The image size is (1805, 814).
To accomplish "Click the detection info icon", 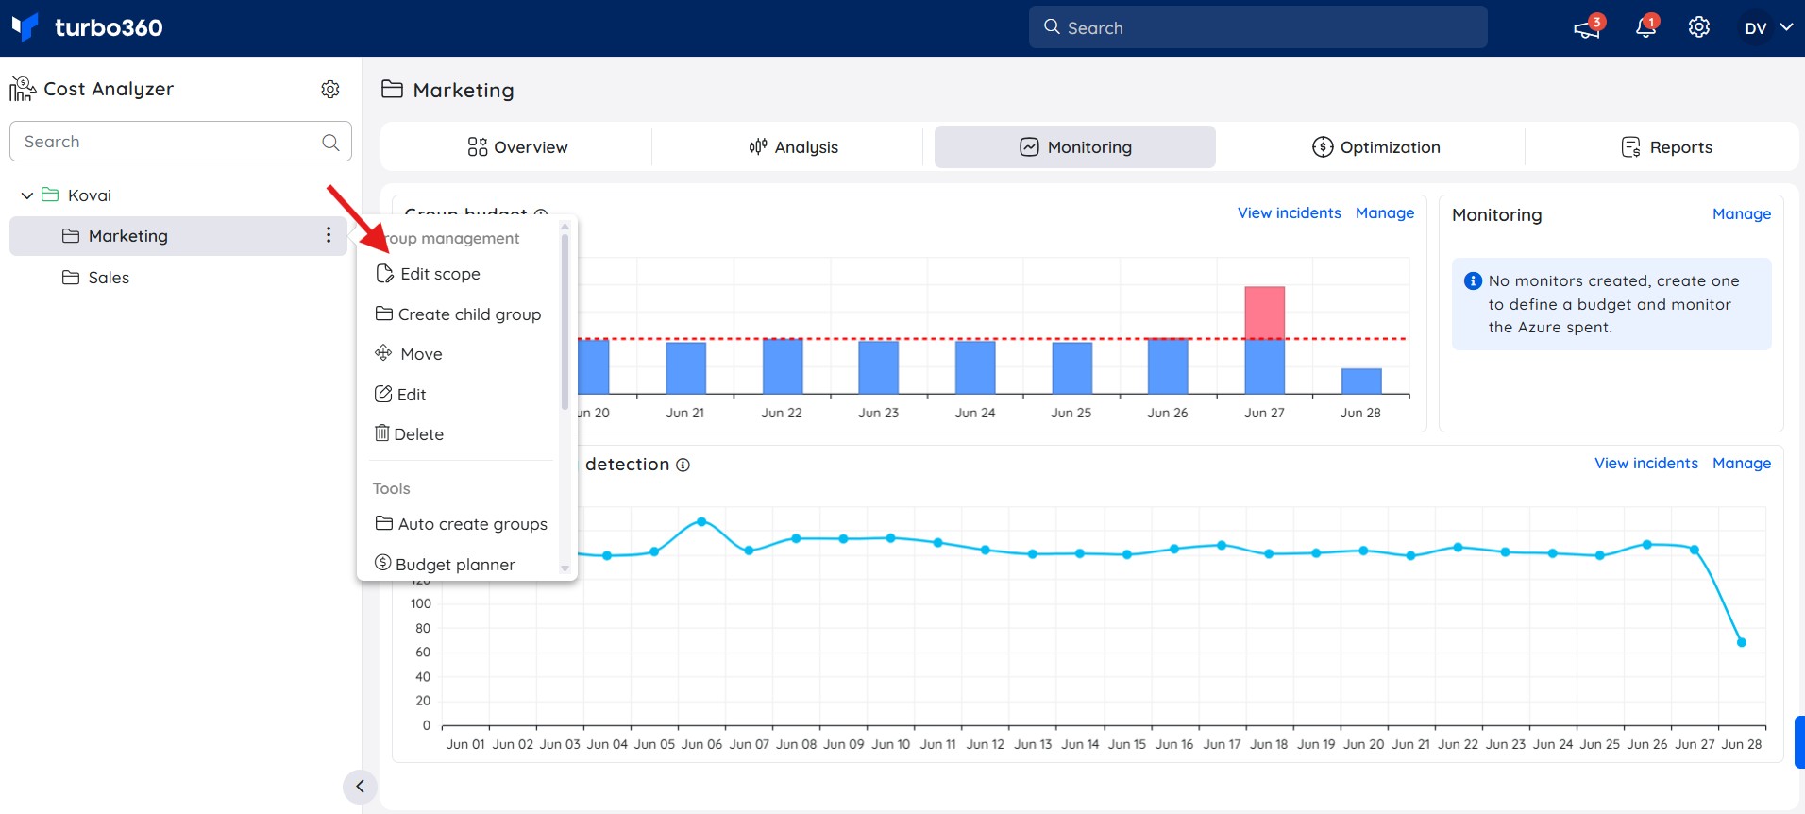I will point(683,465).
